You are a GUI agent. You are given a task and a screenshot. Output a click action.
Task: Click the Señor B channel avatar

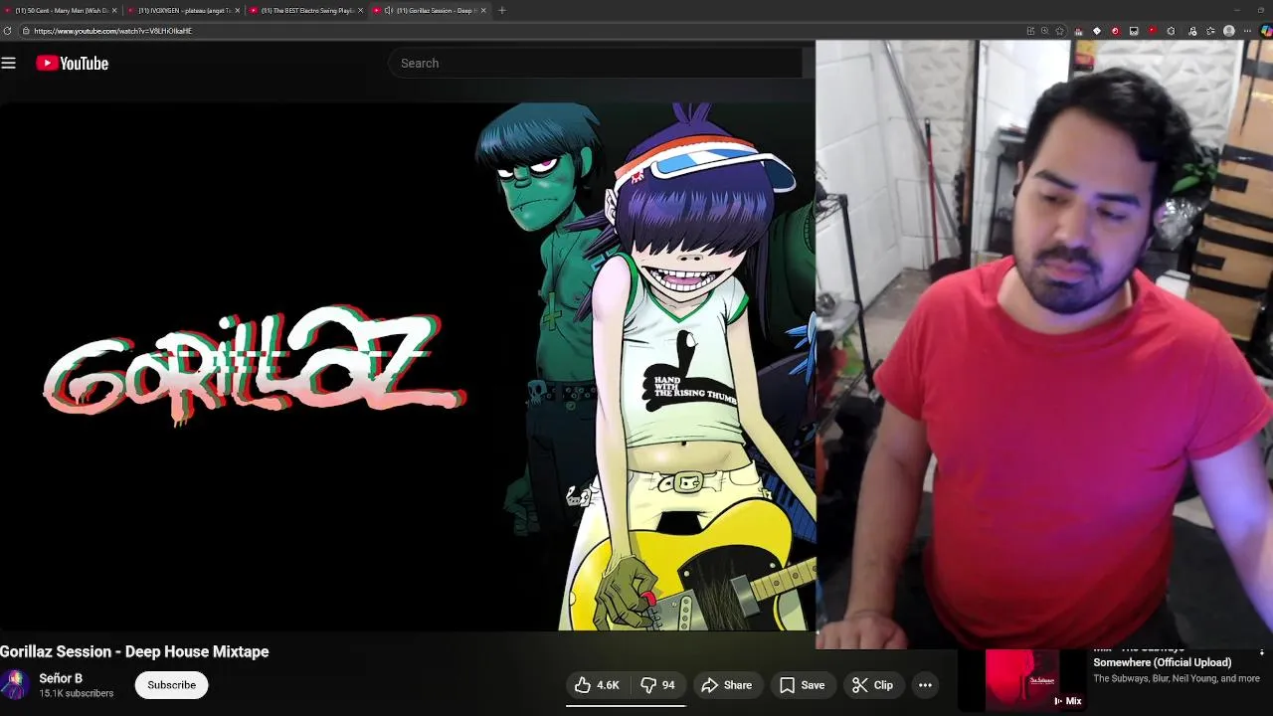[14, 685]
